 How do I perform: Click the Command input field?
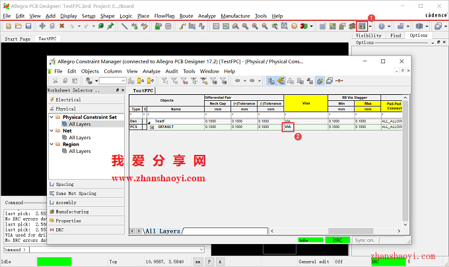pyautogui.click(x=114, y=250)
